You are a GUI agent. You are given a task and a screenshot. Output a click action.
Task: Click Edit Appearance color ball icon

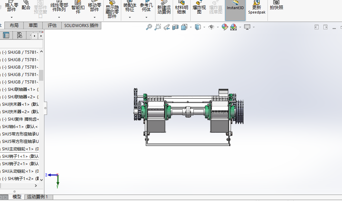(x=225, y=27)
